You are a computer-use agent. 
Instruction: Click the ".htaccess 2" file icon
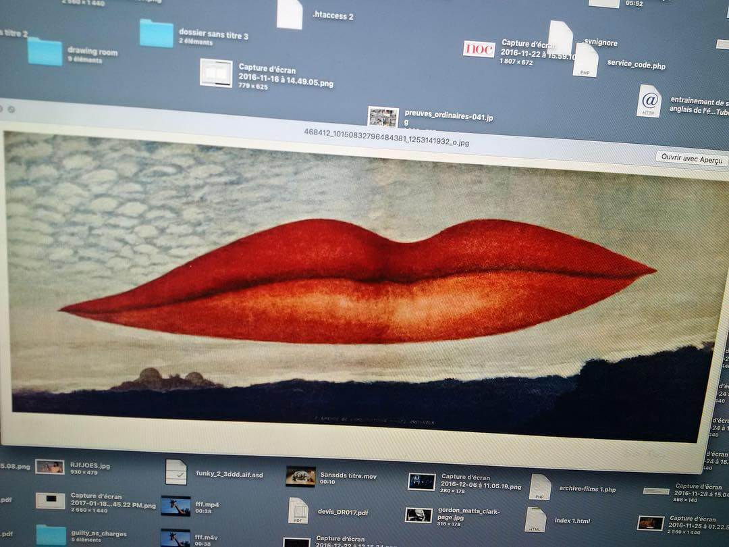(290, 14)
